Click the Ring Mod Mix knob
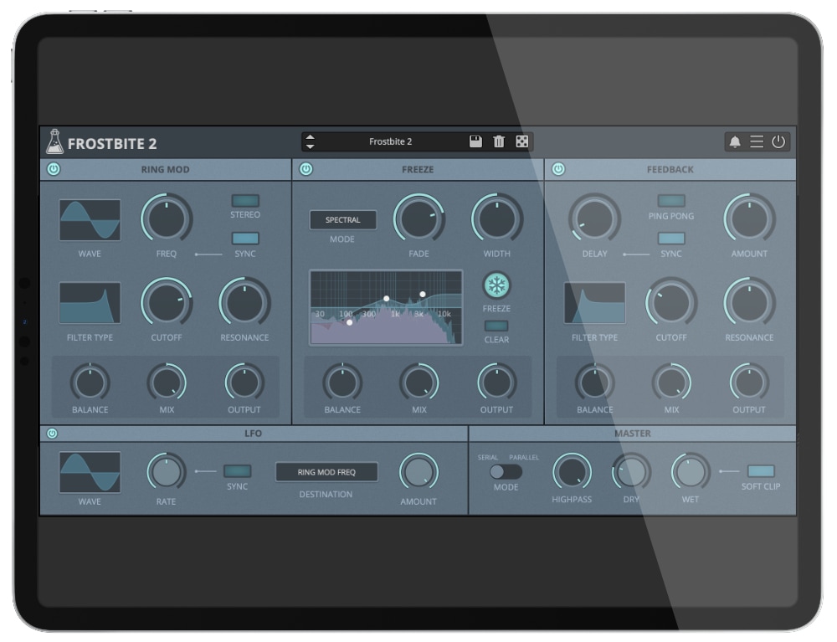The height and width of the screenshot is (642, 837). click(167, 383)
